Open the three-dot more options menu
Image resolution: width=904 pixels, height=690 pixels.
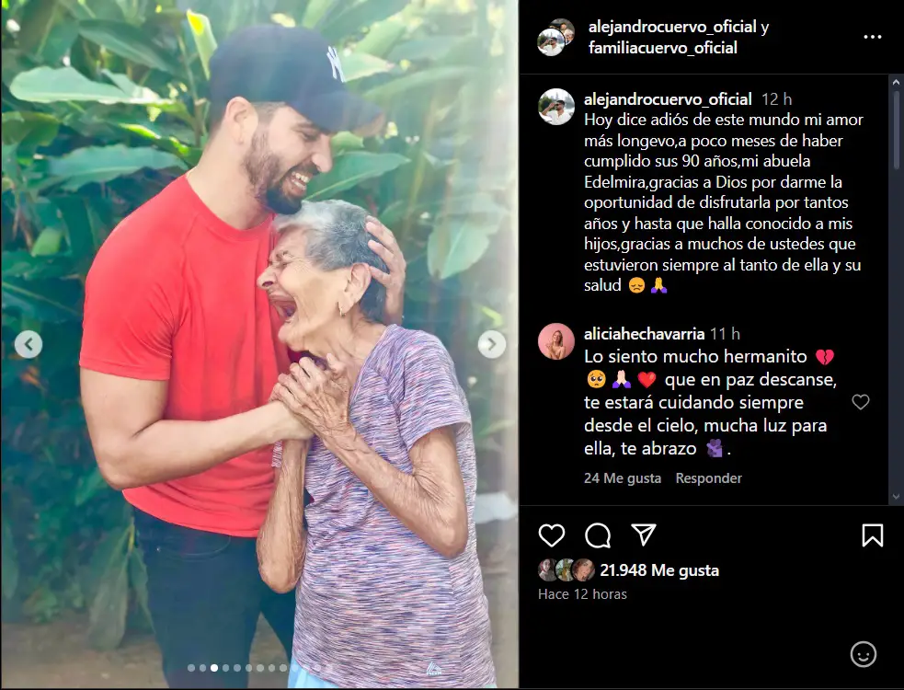873,37
